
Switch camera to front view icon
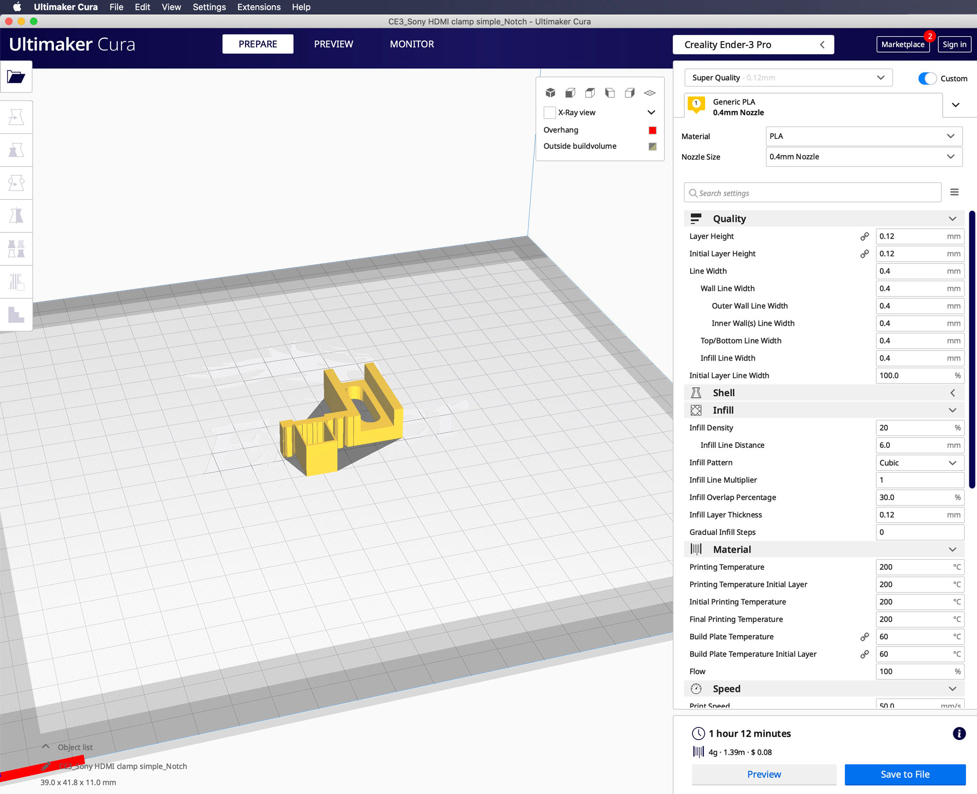570,93
